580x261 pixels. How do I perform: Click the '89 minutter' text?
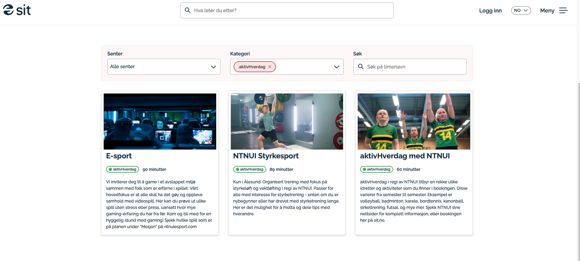pos(281,169)
